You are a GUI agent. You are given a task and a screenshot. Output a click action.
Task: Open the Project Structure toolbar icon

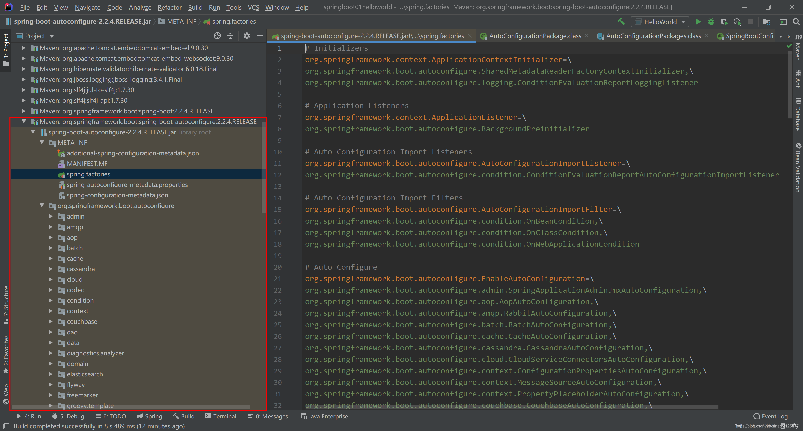(x=767, y=22)
